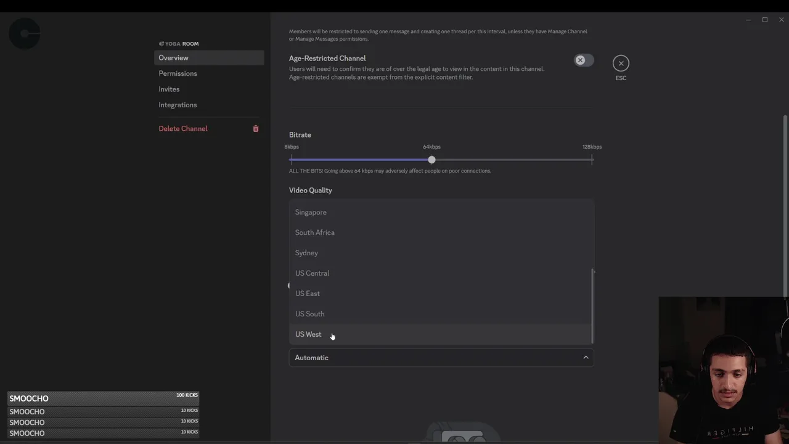The width and height of the screenshot is (789, 444).
Task: Pick South Africa region option
Action: click(x=315, y=232)
